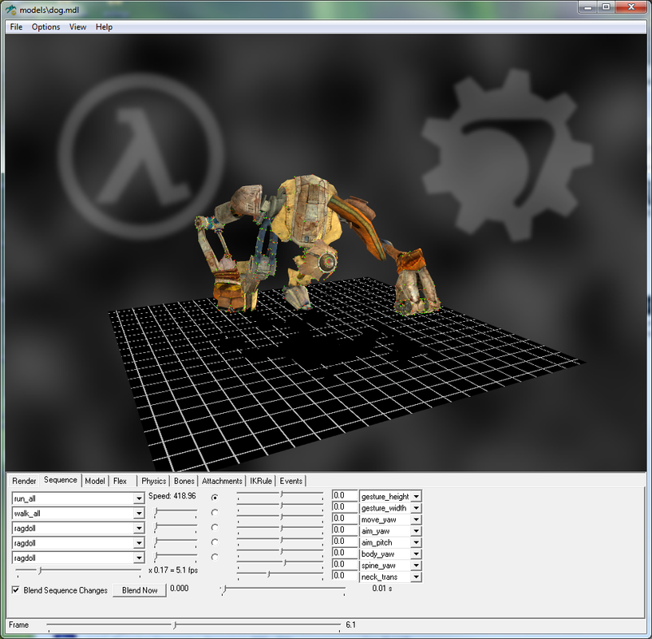Expand the run_all sequence dropdown
This screenshot has height=639, width=652.
pos(139,498)
